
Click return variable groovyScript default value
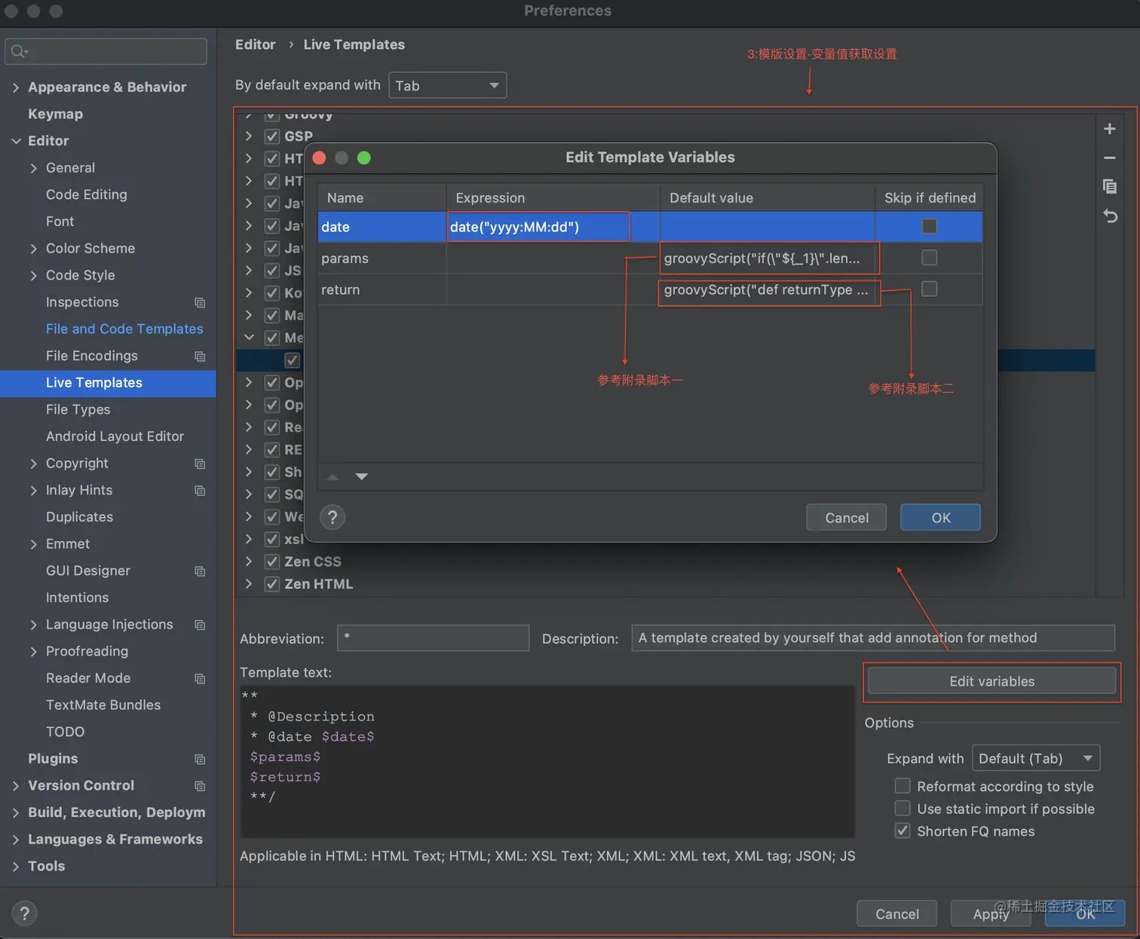click(768, 290)
